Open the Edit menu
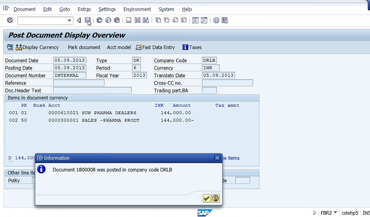 click(x=48, y=9)
